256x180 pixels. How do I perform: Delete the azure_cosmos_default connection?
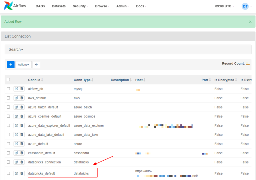coord(22,116)
